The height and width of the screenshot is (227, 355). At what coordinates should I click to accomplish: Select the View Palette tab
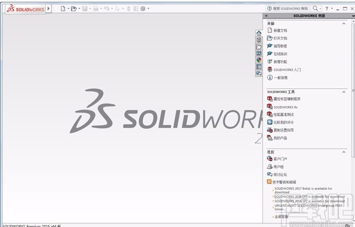259,53
